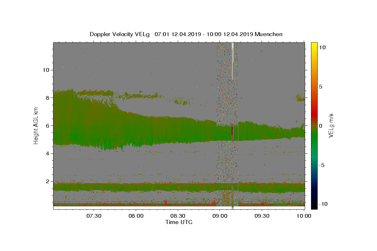The height and width of the screenshot is (251, 377).
Task: Click the time tick label '10:00'
Action: coord(304,216)
